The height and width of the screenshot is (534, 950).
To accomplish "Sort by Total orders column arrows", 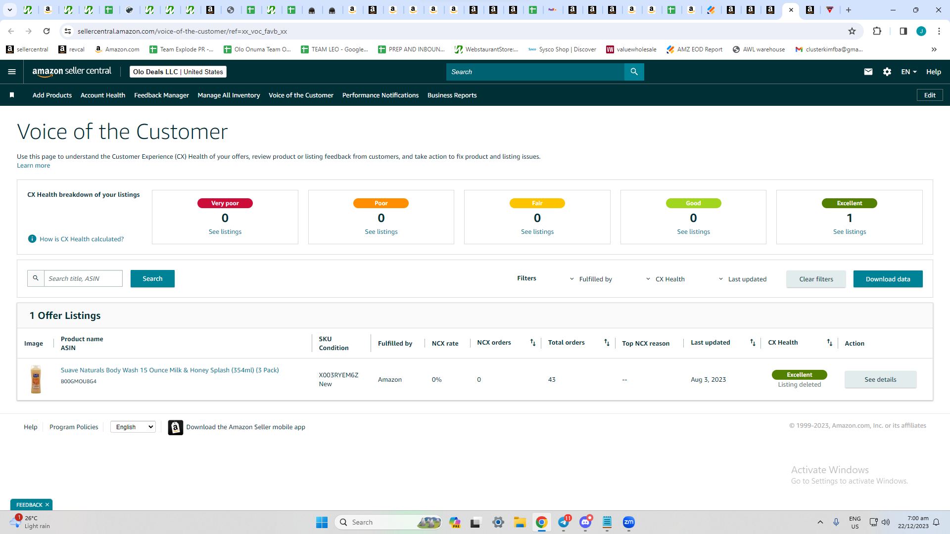I will tap(607, 343).
